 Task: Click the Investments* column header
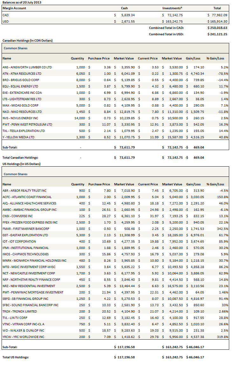click(x=172, y=8)
